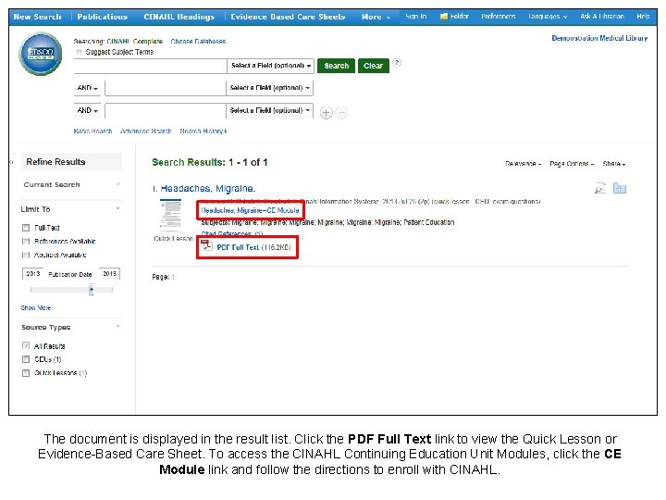Open the Relevance sort dropdown
The image size is (666, 500).
click(x=523, y=164)
